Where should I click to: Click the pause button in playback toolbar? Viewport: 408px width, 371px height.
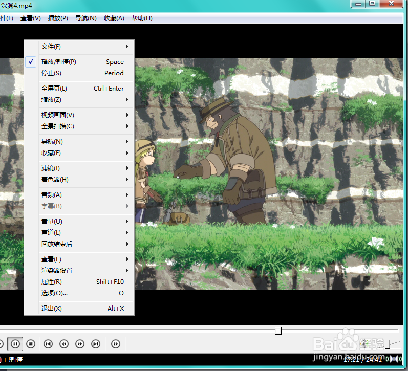click(15, 344)
